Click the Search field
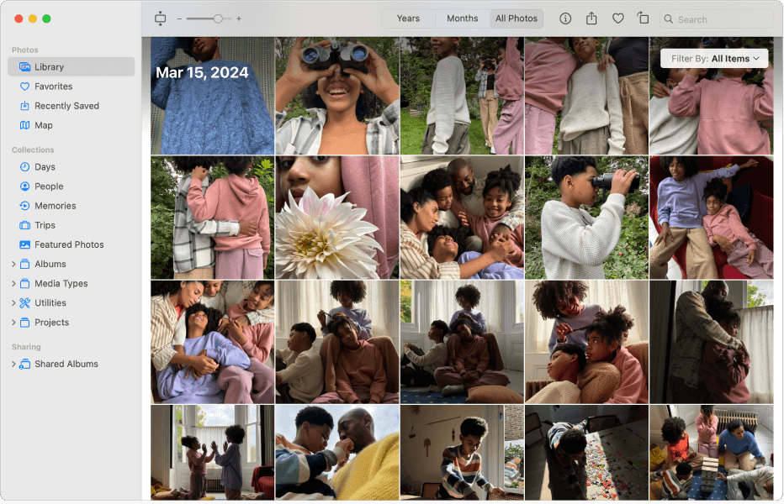The height and width of the screenshot is (504, 784). point(716,19)
